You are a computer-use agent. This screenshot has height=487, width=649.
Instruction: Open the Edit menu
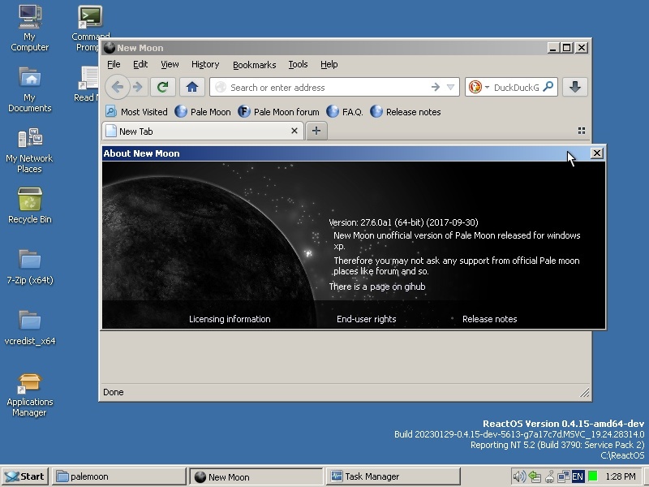140,64
